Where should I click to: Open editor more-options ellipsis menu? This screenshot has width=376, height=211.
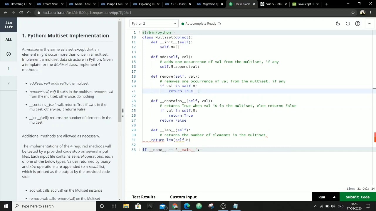click(369, 23)
